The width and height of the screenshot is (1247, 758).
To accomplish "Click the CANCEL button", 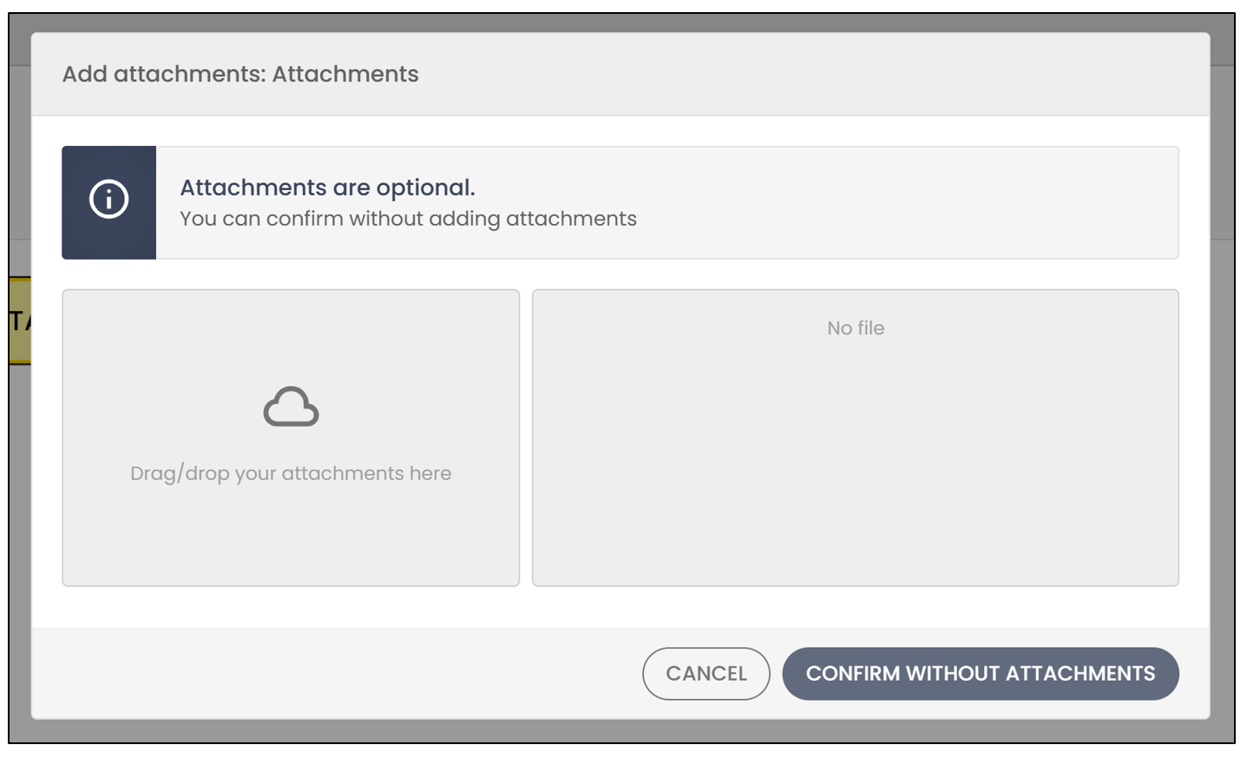I will click(x=706, y=674).
